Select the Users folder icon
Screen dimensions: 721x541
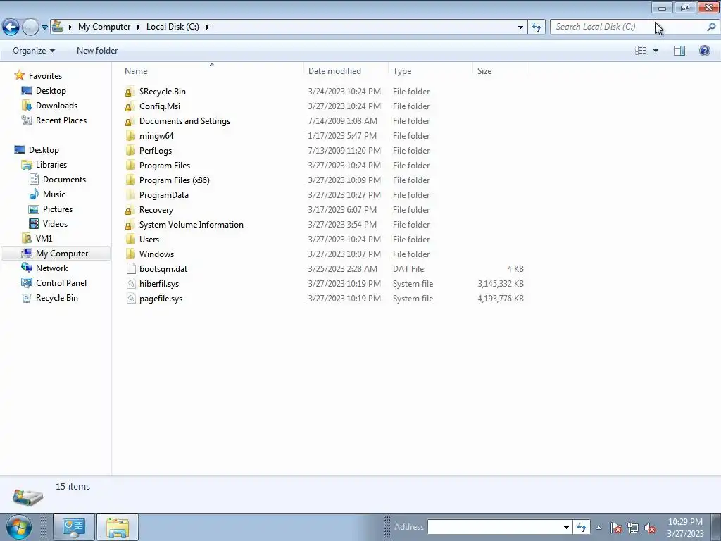(130, 240)
